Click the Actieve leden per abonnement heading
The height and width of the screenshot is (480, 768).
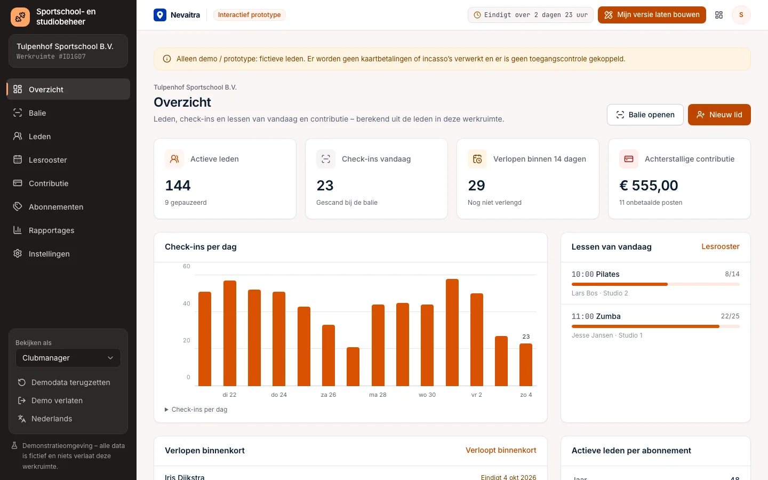click(631, 451)
